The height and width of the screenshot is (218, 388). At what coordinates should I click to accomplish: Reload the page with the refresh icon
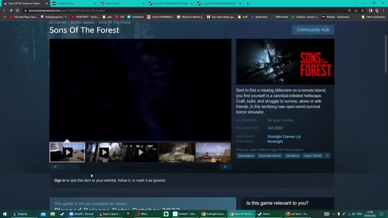click(17, 10)
